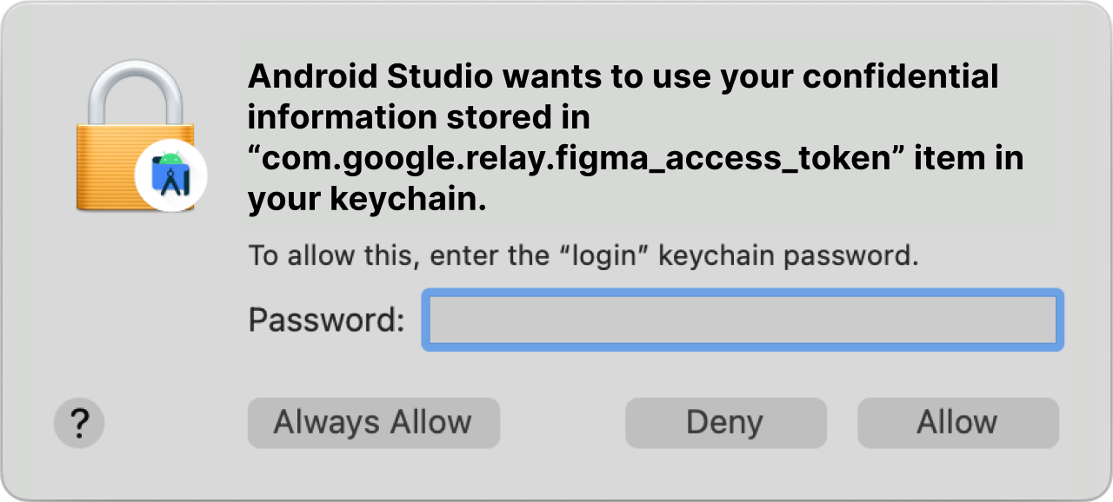Click the Always Allow button
Viewport: 1113px width, 502px height.
pyautogui.click(x=374, y=423)
